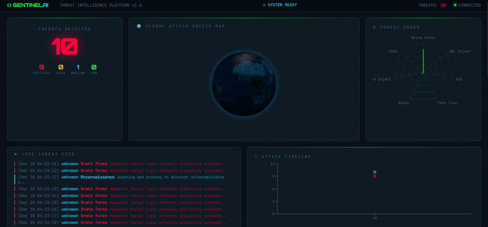Open the 04:23:14 Brute Force feed entry

[123, 196]
